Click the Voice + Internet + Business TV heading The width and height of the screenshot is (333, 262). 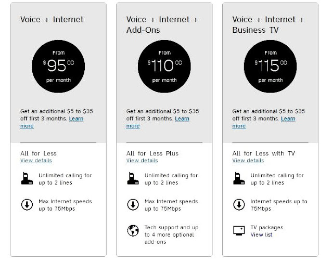[x=268, y=24]
